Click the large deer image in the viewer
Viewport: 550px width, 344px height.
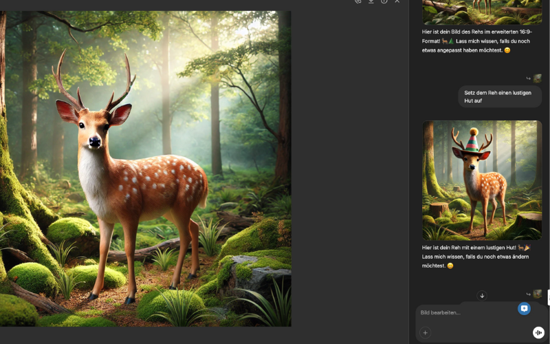146,169
